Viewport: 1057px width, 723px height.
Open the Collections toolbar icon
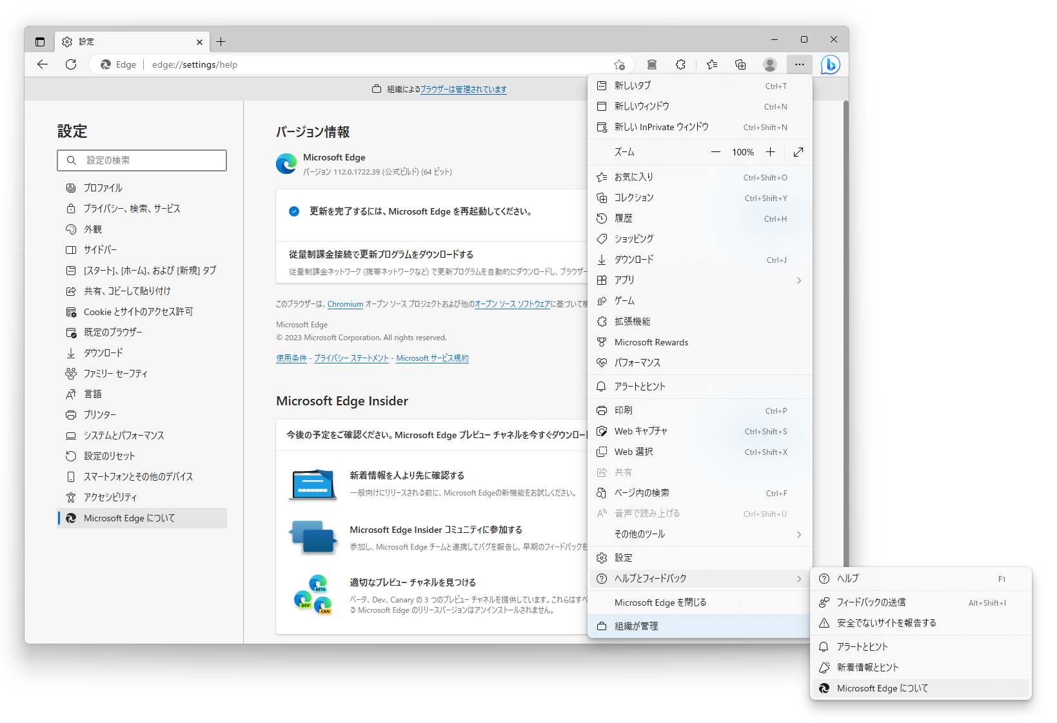(x=740, y=64)
